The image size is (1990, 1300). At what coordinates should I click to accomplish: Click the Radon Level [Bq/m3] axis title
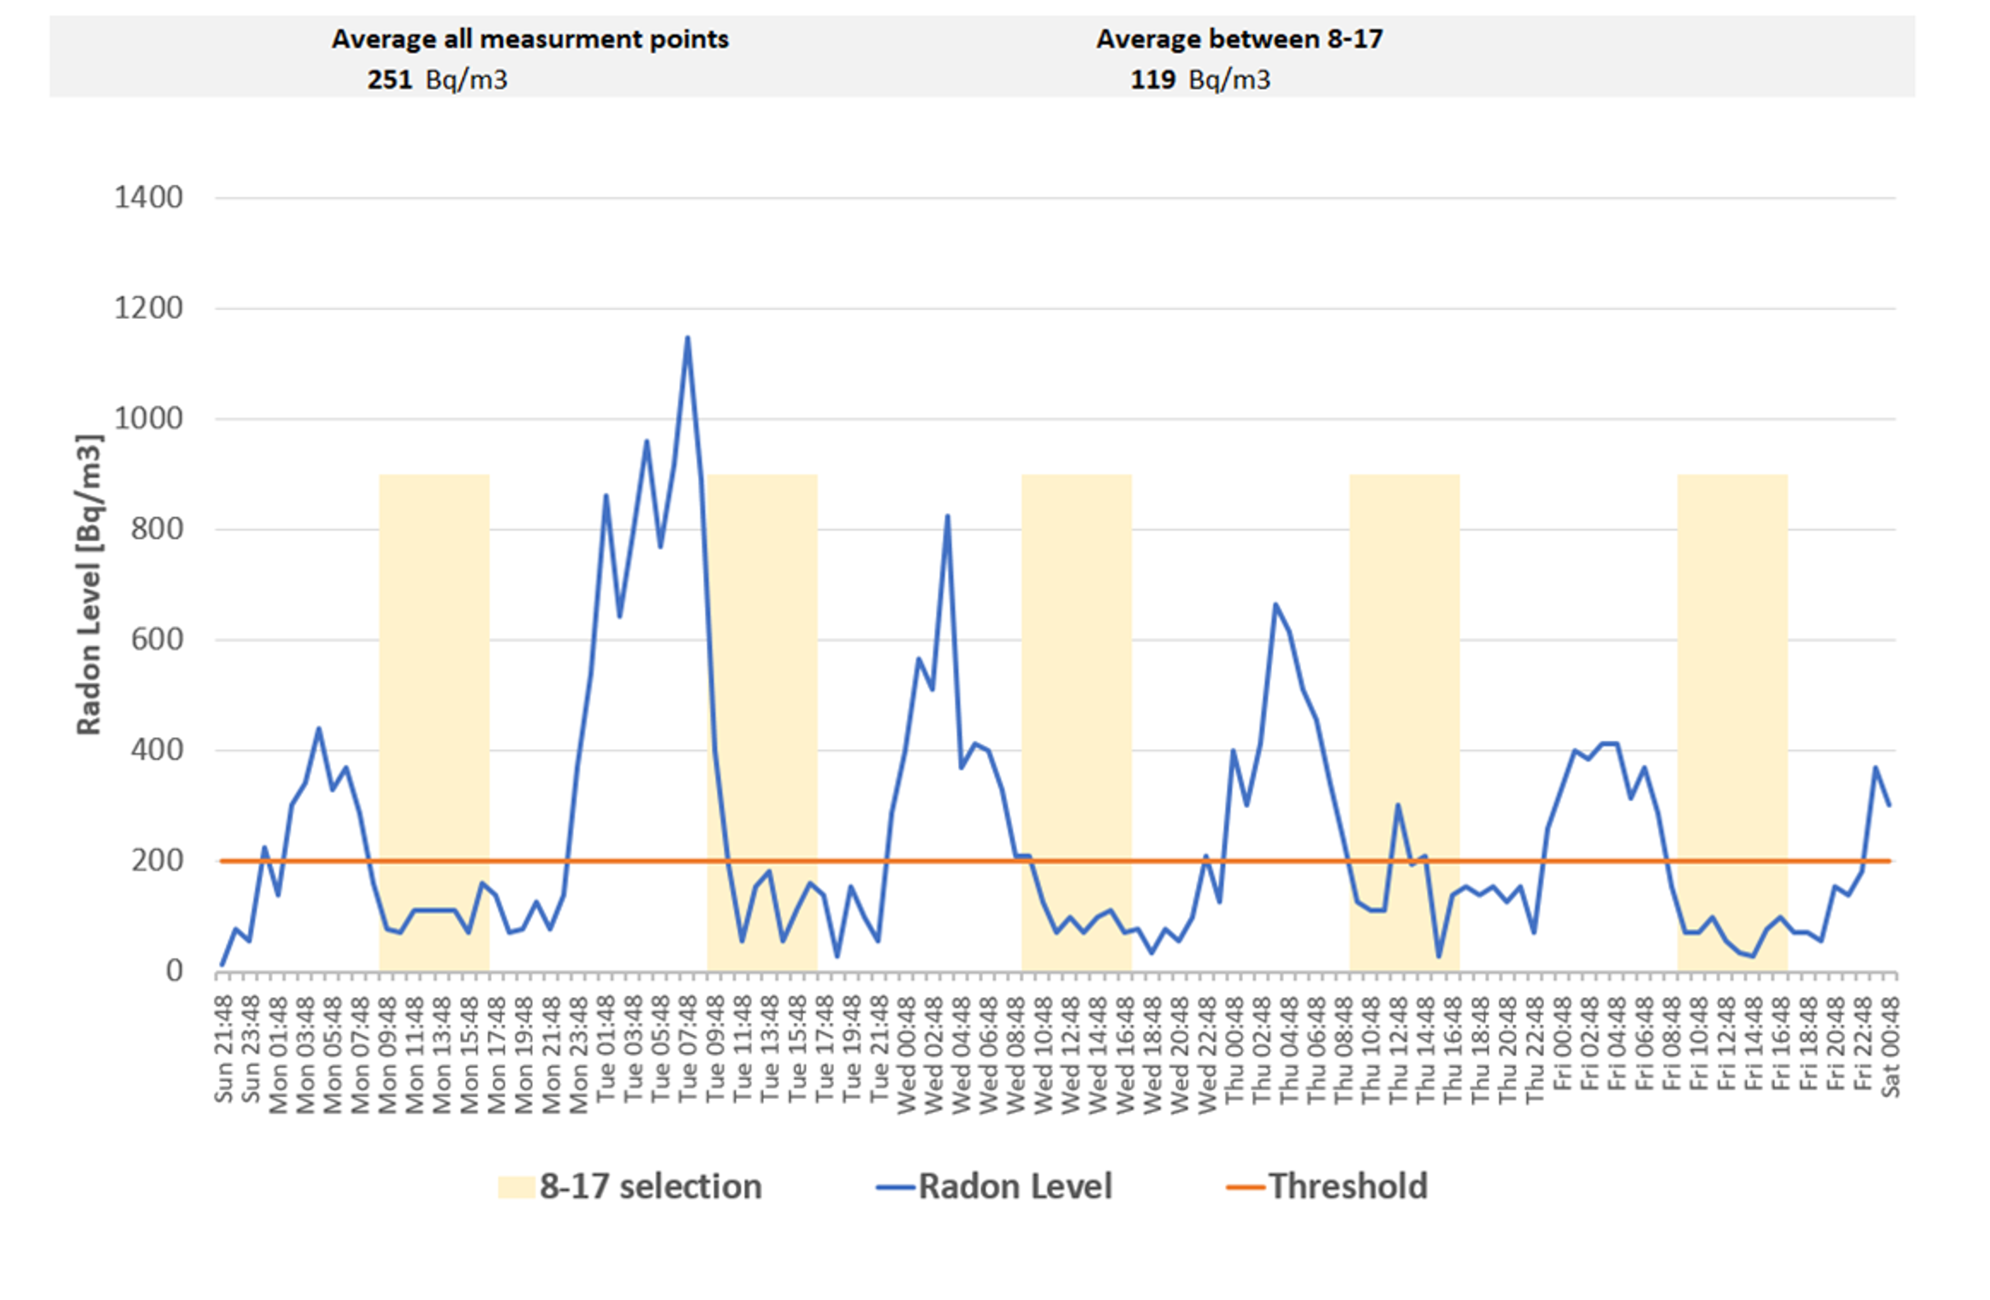[89, 584]
